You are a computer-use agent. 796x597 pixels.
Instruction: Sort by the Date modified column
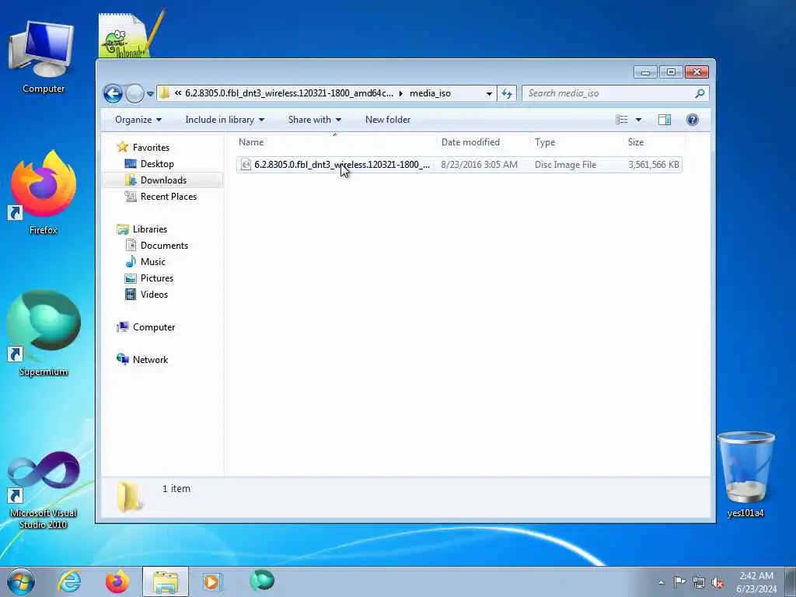pyautogui.click(x=482, y=142)
